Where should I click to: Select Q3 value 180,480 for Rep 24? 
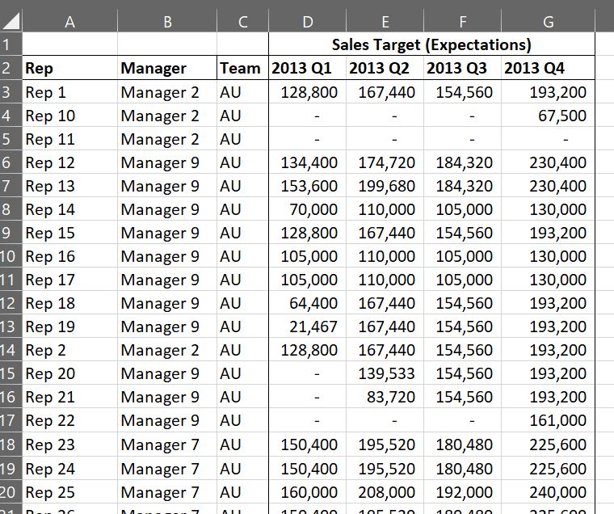pos(462,469)
